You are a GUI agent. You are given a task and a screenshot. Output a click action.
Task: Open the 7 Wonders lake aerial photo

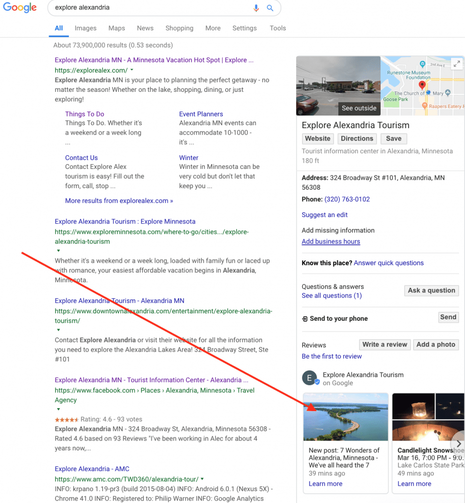coord(346,417)
